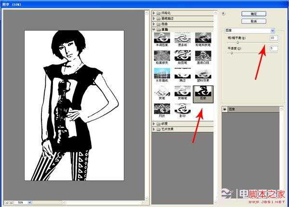This screenshot has height=207, width=289.
Task: Expand the 画笔描边 (Brush Strokes) folder
Action: pyautogui.click(x=154, y=17)
